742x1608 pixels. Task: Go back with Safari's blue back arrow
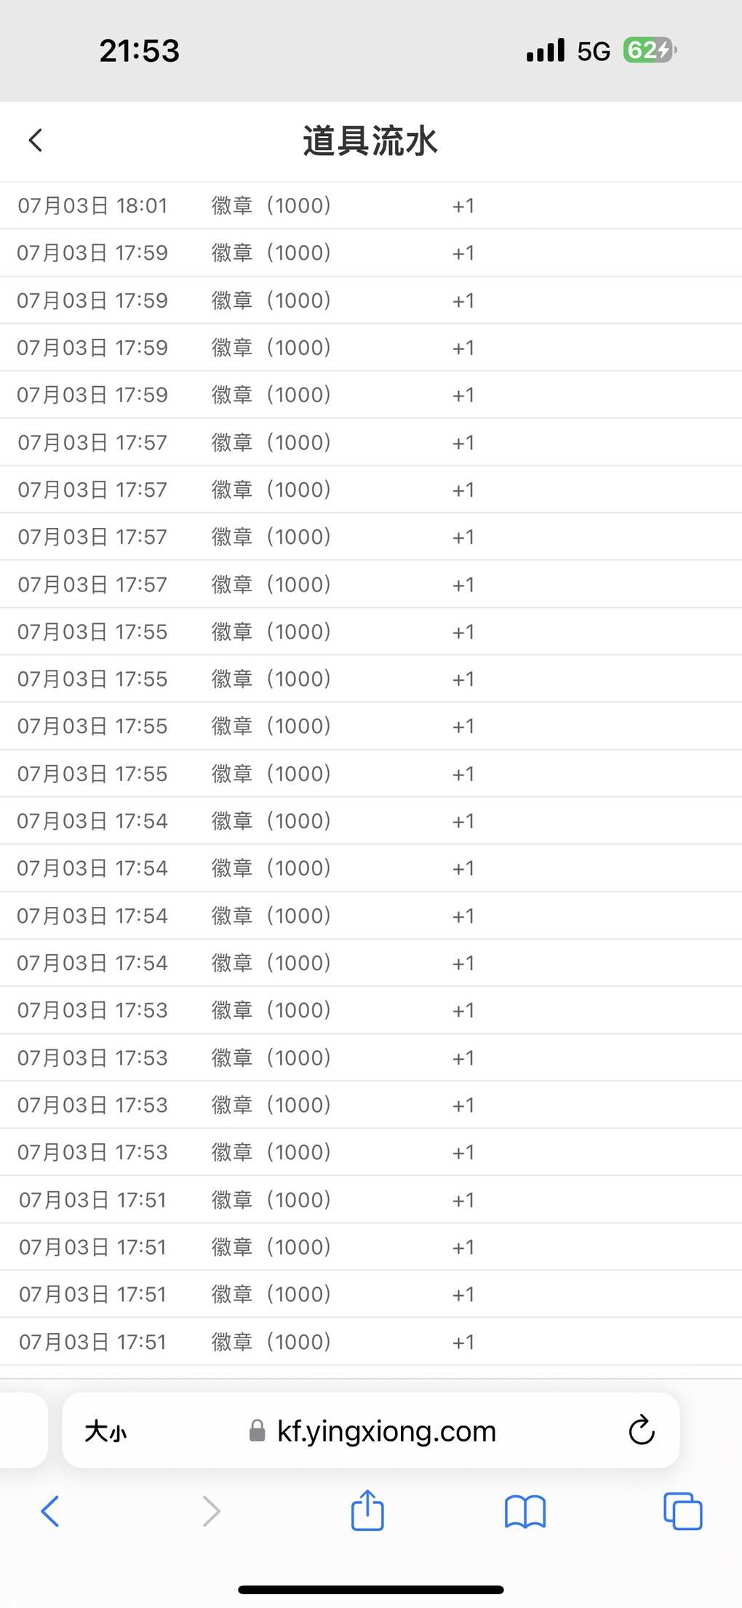click(x=49, y=1511)
